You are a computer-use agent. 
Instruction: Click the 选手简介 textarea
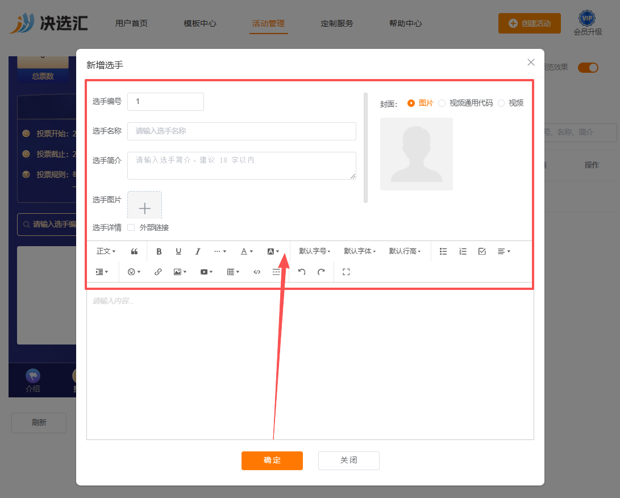(x=242, y=165)
